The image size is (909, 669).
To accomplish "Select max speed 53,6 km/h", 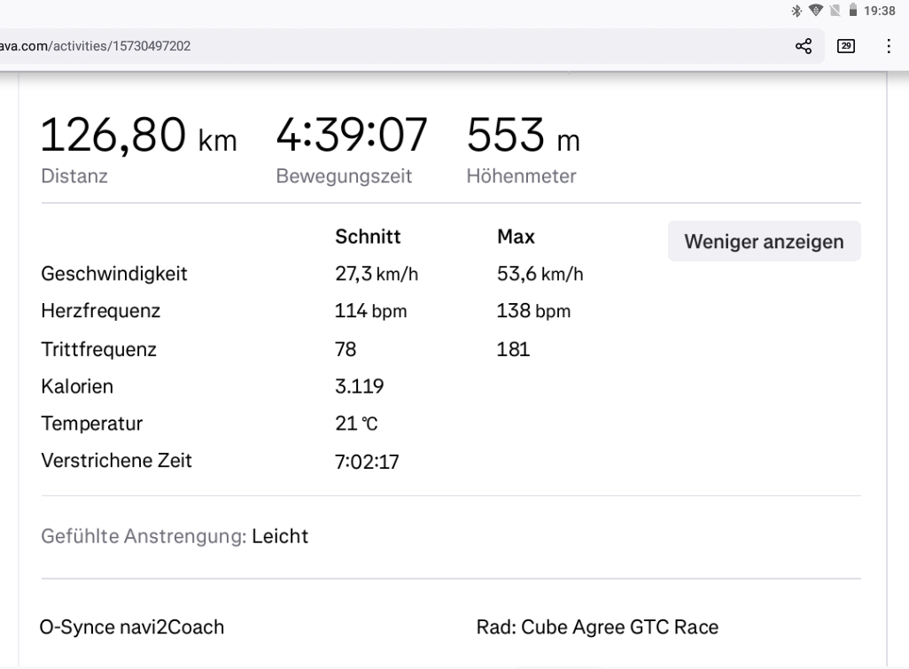I will 540,274.
